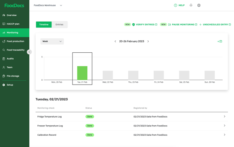Open the Overview sidebar icon
The width and height of the screenshot is (234, 147).
[x=4, y=15]
